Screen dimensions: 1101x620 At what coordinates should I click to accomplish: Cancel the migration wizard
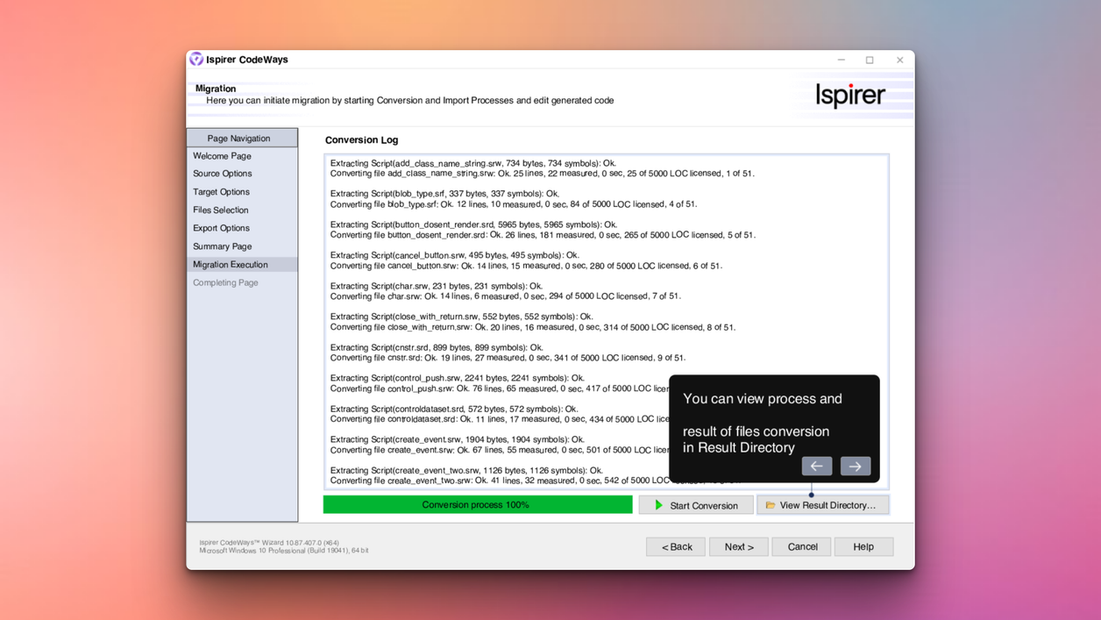[x=801, y=546]
